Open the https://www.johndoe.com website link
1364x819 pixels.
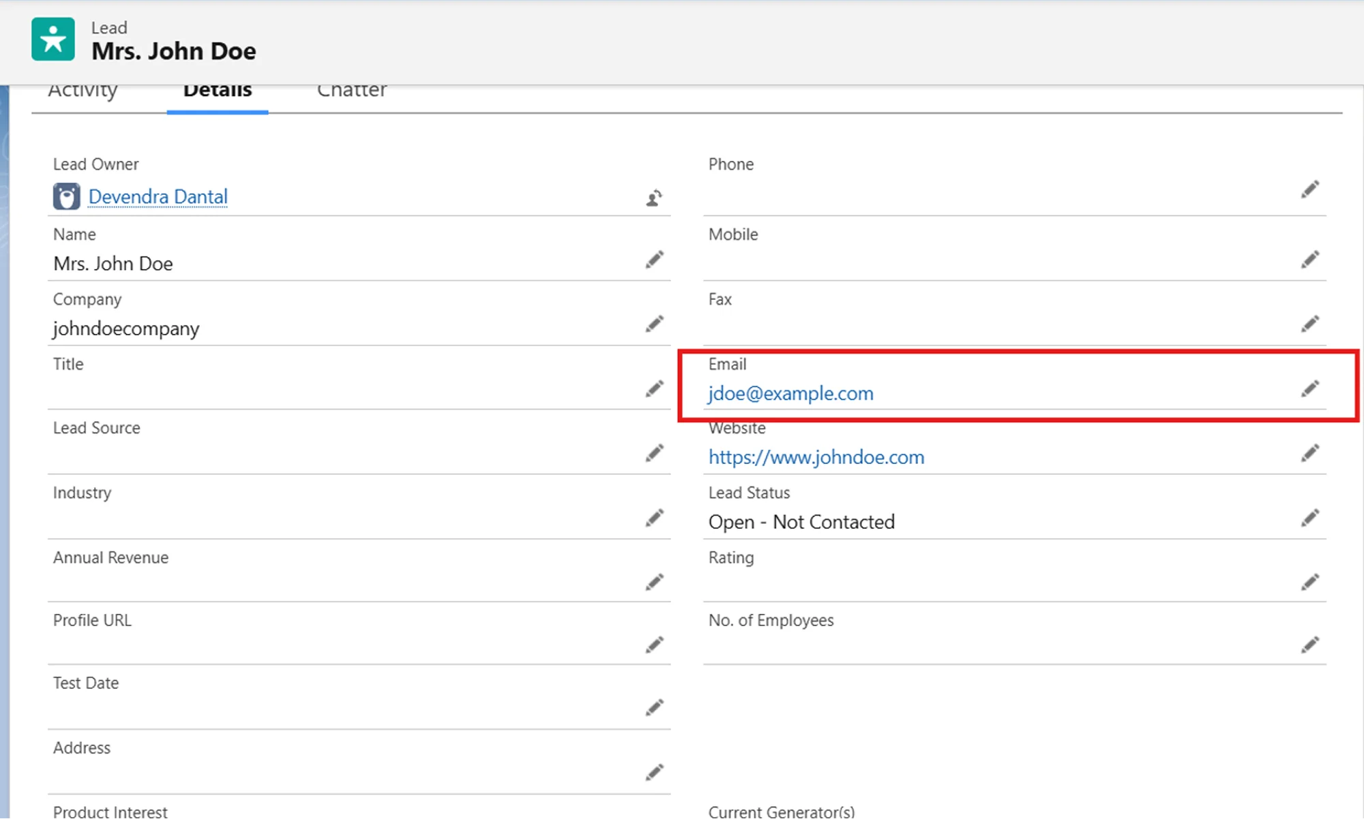816,457
